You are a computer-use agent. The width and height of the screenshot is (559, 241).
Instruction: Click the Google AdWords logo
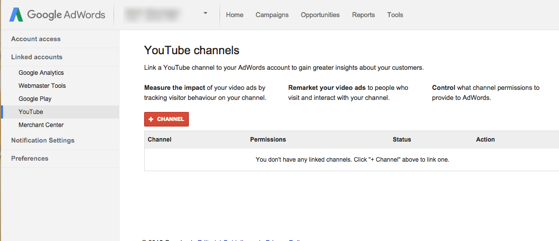[57, 15]
